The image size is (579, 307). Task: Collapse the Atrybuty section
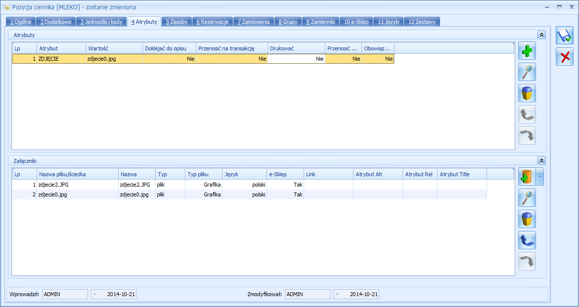pyautogui.click(x=541, y=35)
